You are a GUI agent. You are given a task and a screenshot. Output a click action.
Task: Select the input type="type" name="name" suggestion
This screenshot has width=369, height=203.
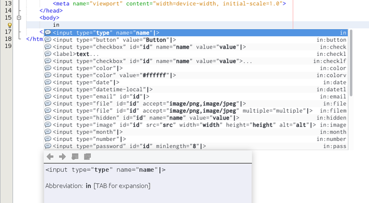tap(196, 33)
